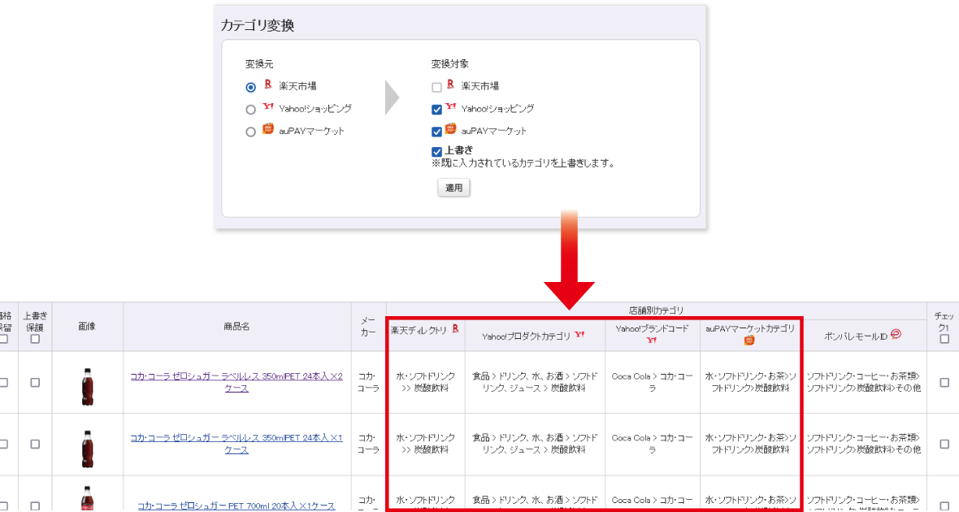This screenshot has width=959, height=512.
Task: Click the コカ・コーラ maker cell in ×2ケース row
Action: (368, 382)
